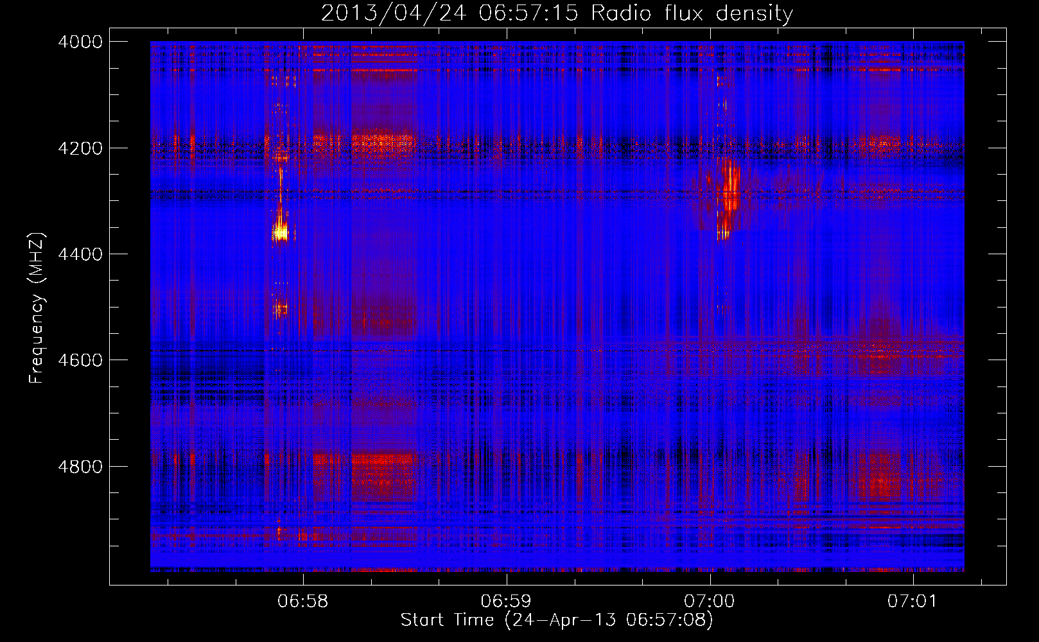Click the 4000 frequency tick label
Image resolution: width=1039 pixels, height=642 pixels.
80,42
